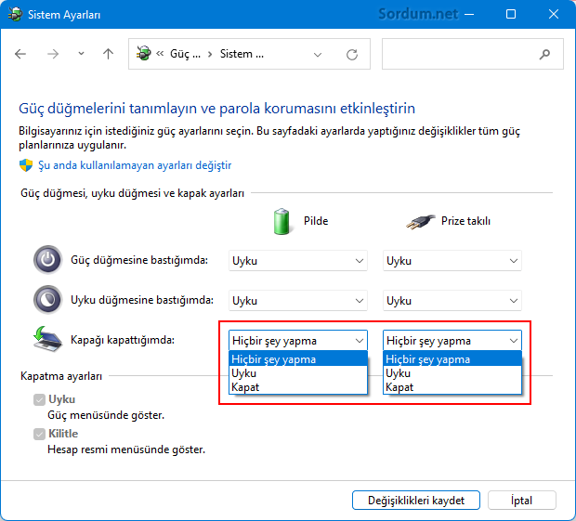The width and height of the screenshot is (576, 521).
Task: Select 'Uyku' in Prize takılı lid list
Action: (452, 373)
